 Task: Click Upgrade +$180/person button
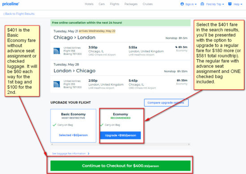click(x=120, y=135)
